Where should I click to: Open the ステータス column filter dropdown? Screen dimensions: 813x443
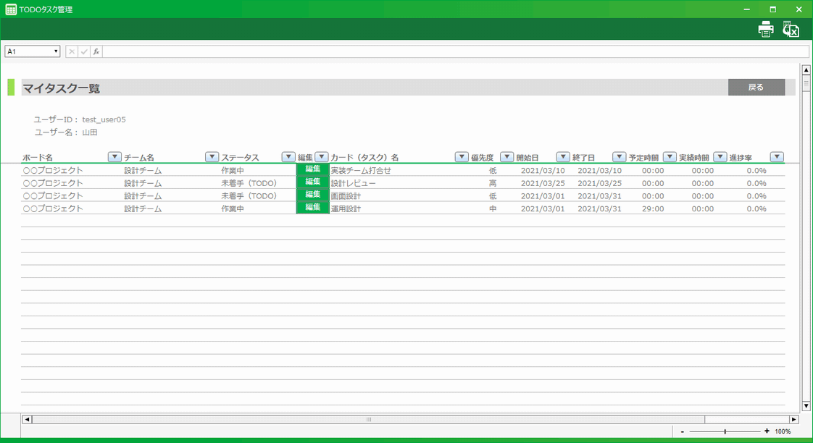coord(288,157)
